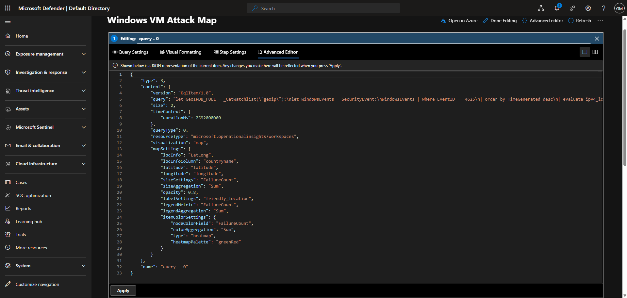Viewport: 627px width, 298px height.
Task: Expand the System section
Action: (x=84, y=266)
